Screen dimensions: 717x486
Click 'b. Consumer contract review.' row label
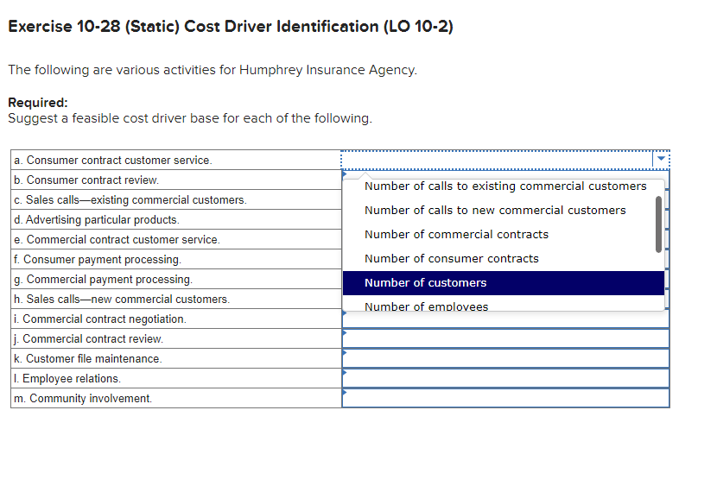click(86, 180)
